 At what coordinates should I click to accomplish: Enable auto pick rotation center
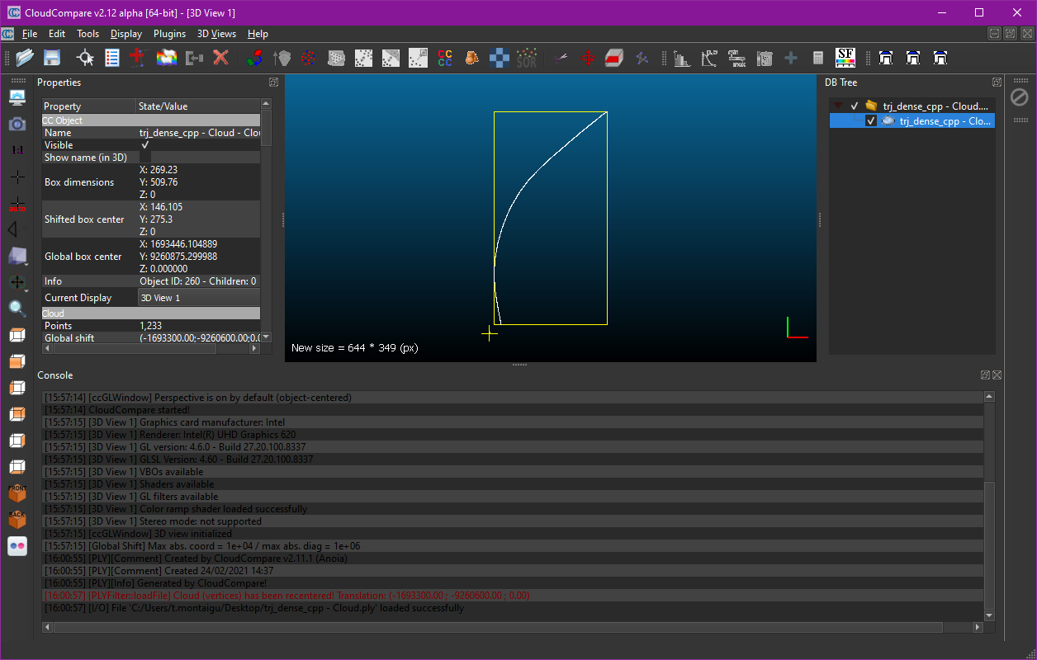[x=17, y=203]
